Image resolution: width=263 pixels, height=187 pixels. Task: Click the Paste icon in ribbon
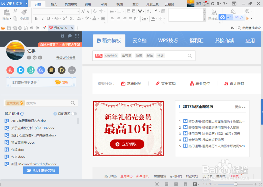point(7,13)
